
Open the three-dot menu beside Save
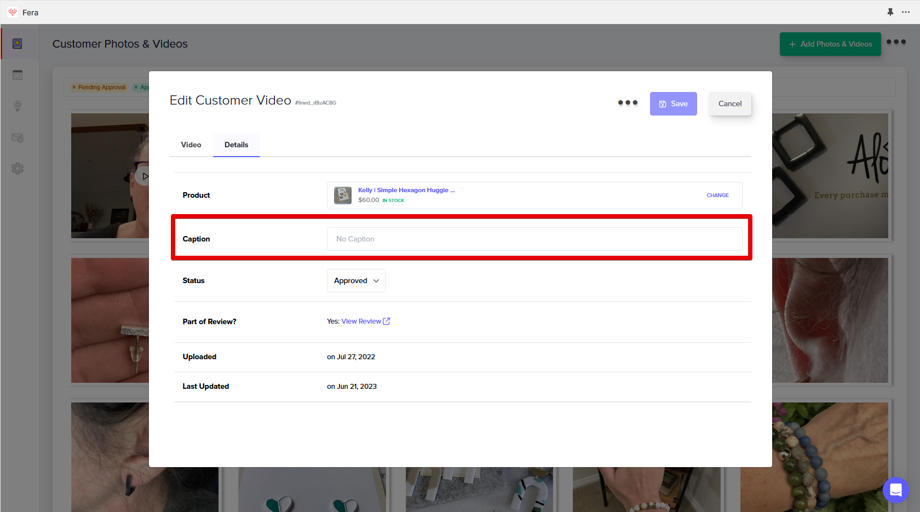pyautogui.click(x=628, y=103)
